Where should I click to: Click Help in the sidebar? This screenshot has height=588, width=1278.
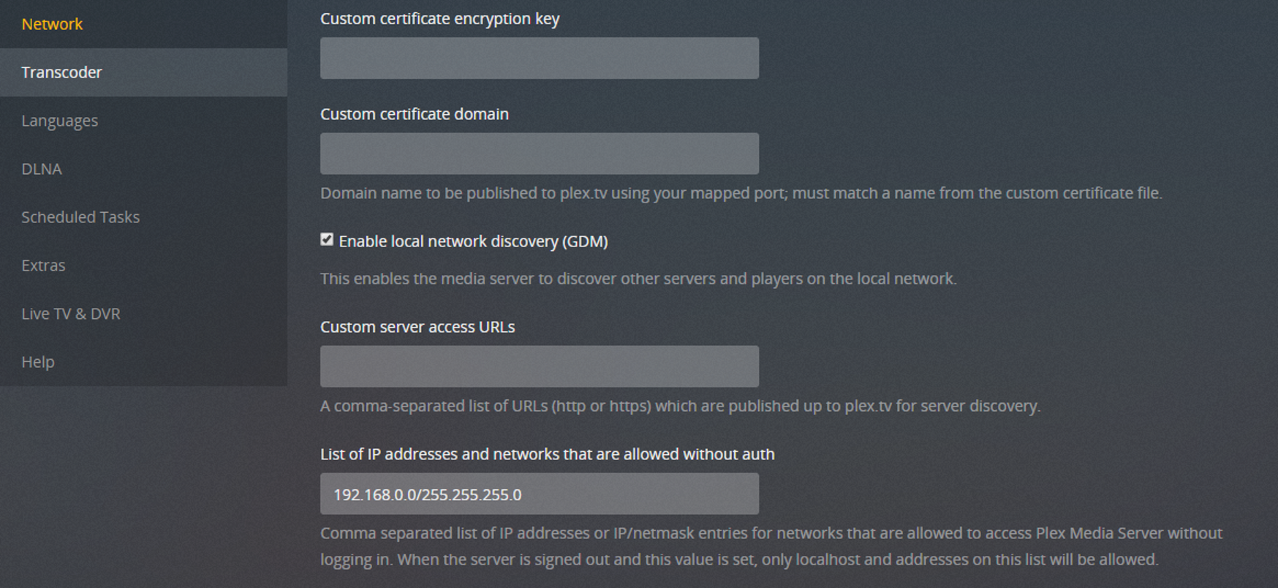point(38,362)
